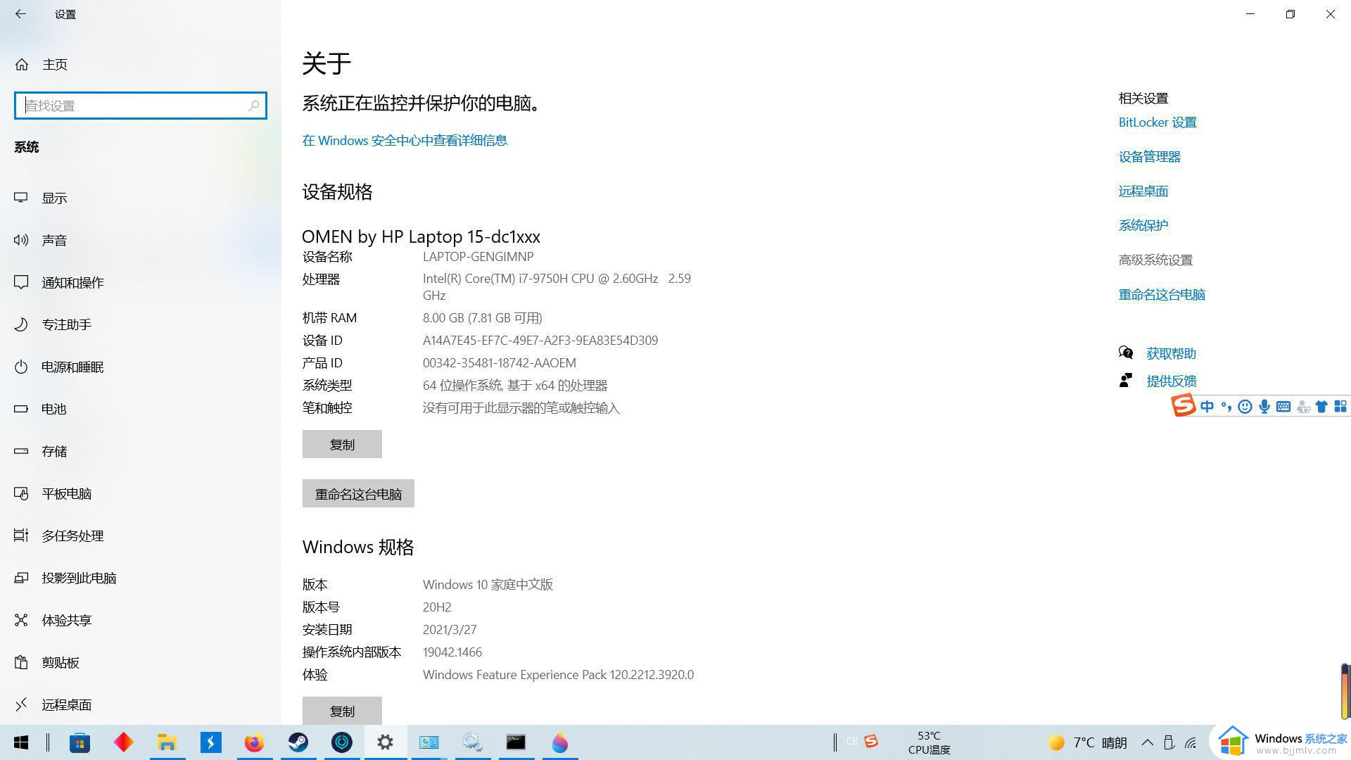1351x760 pixels.
Task: Go back with the arrow icon
Action: [x=20, y=14]
